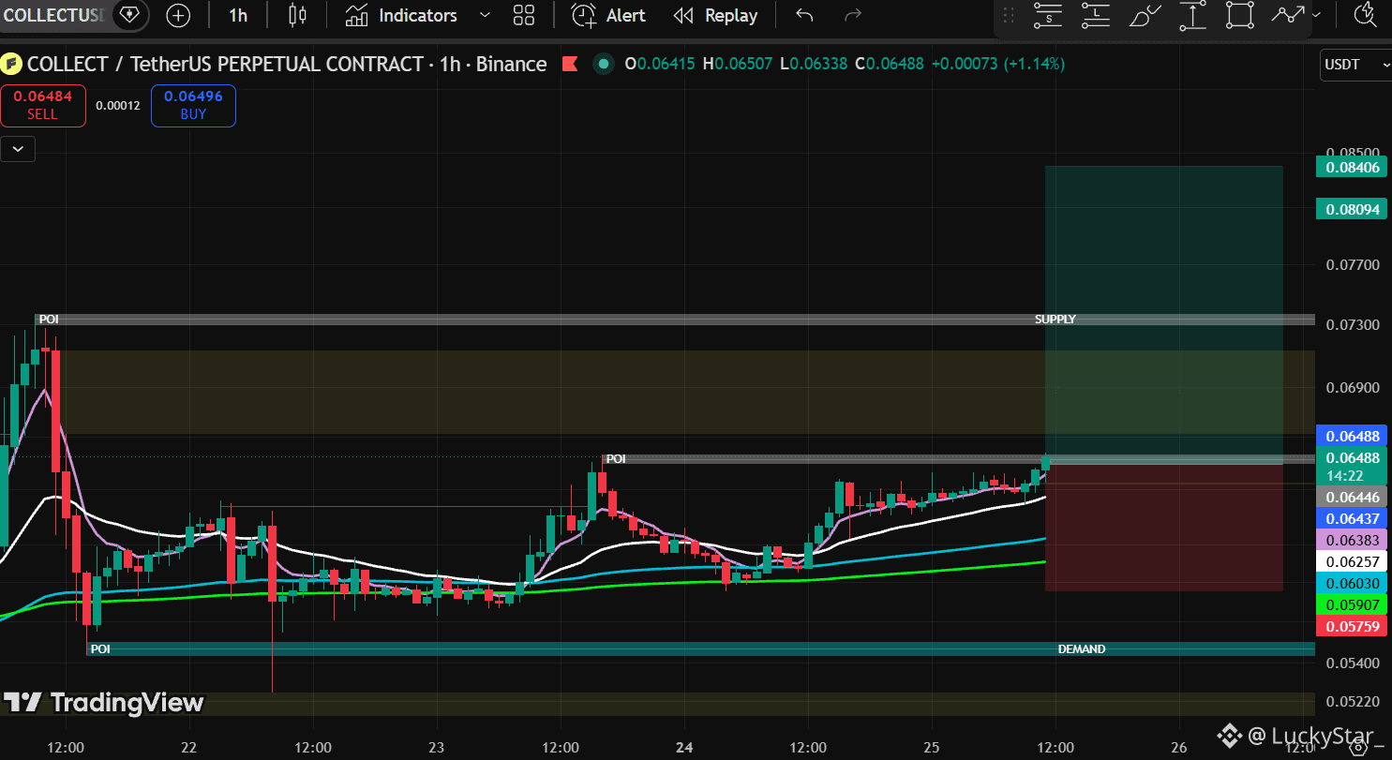This screenshot has height=760, width=1392.
Task: Select the Brush drawing tool
Action: point(1145,15)
